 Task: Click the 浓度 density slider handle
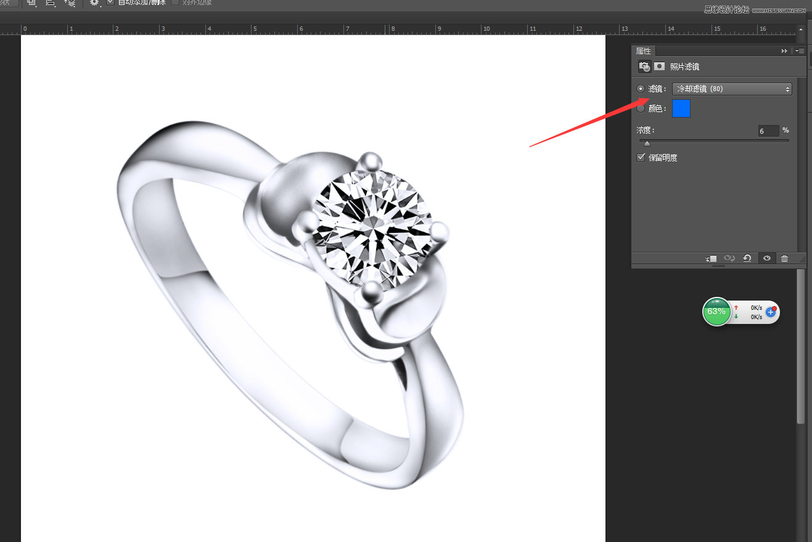(647, 144)
